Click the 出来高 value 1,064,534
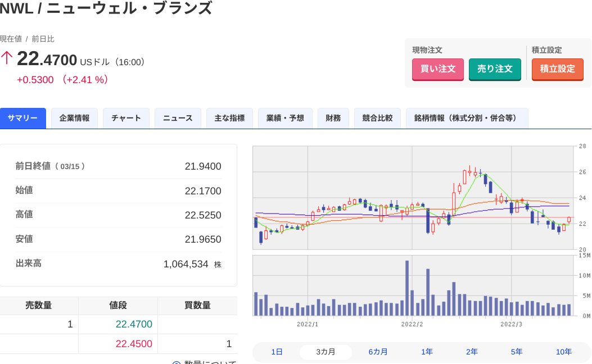Image resolution: width=592 pixels, height=364 pixels. pos(186,264)
